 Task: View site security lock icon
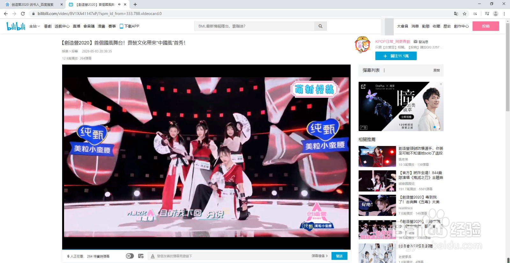coord(33,14)
